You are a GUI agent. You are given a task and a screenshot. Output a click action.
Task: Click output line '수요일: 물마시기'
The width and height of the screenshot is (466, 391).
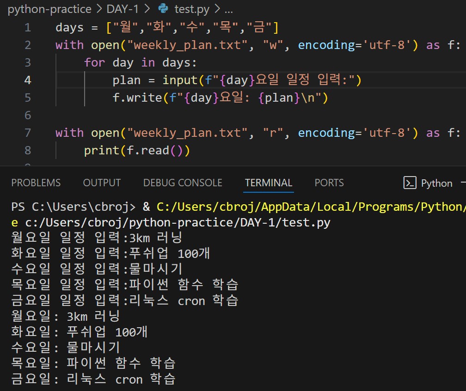(x=65, y=348)
